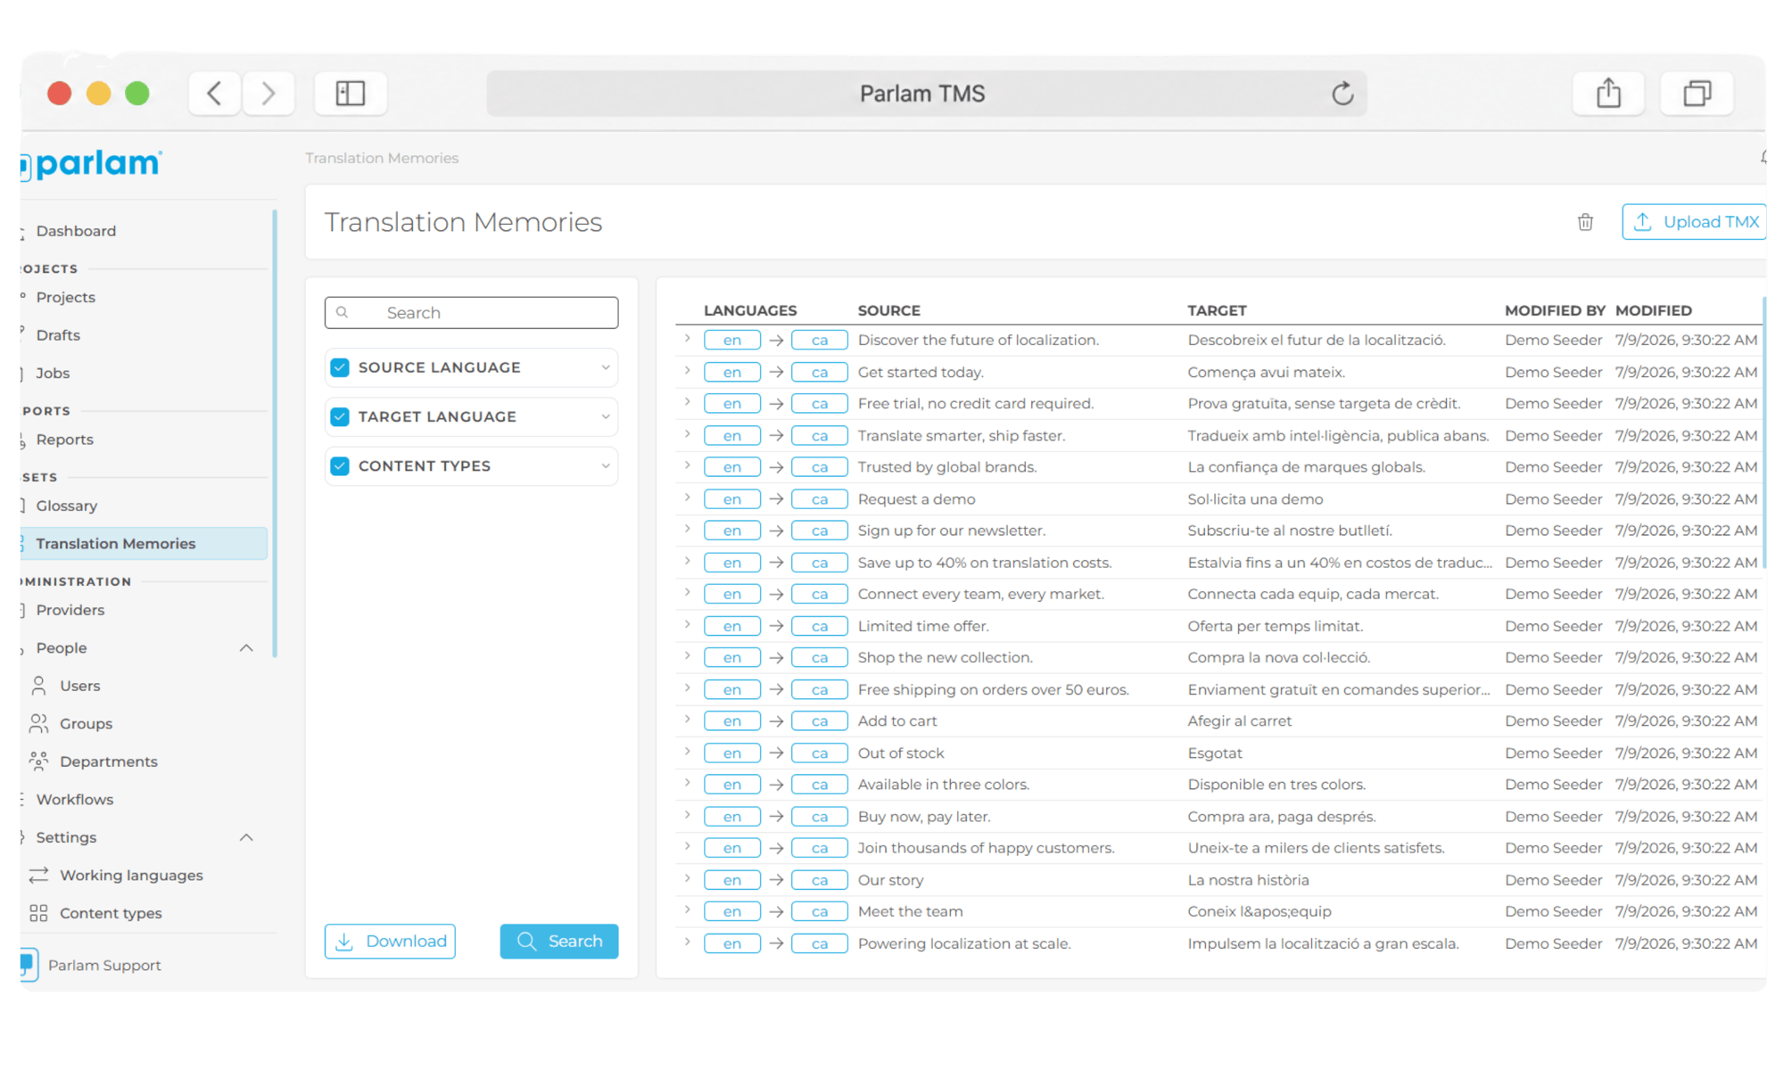Click 'Out of stock' source text
This screenshot has height=1070, width=1784.
tap(901, 753)
